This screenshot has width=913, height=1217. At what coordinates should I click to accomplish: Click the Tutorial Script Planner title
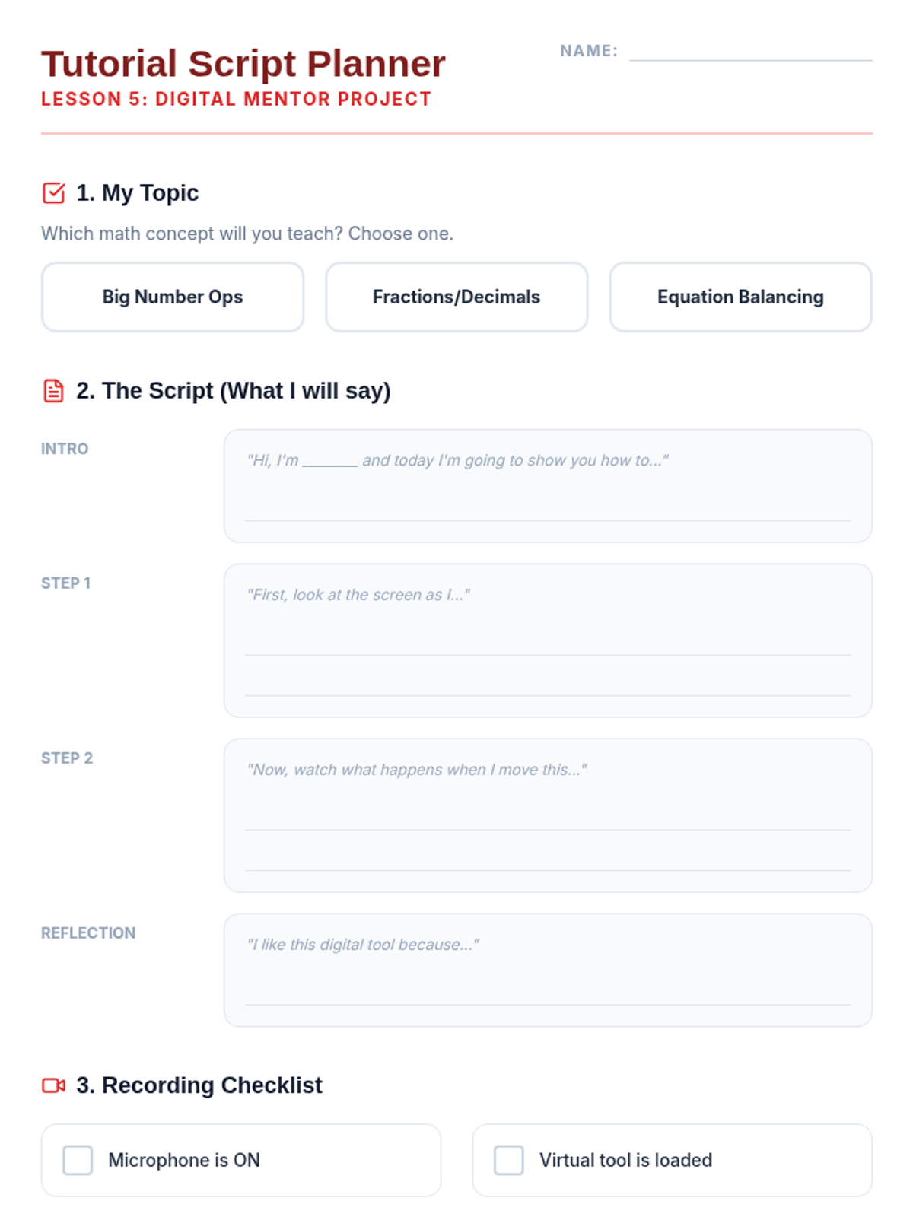243,64
